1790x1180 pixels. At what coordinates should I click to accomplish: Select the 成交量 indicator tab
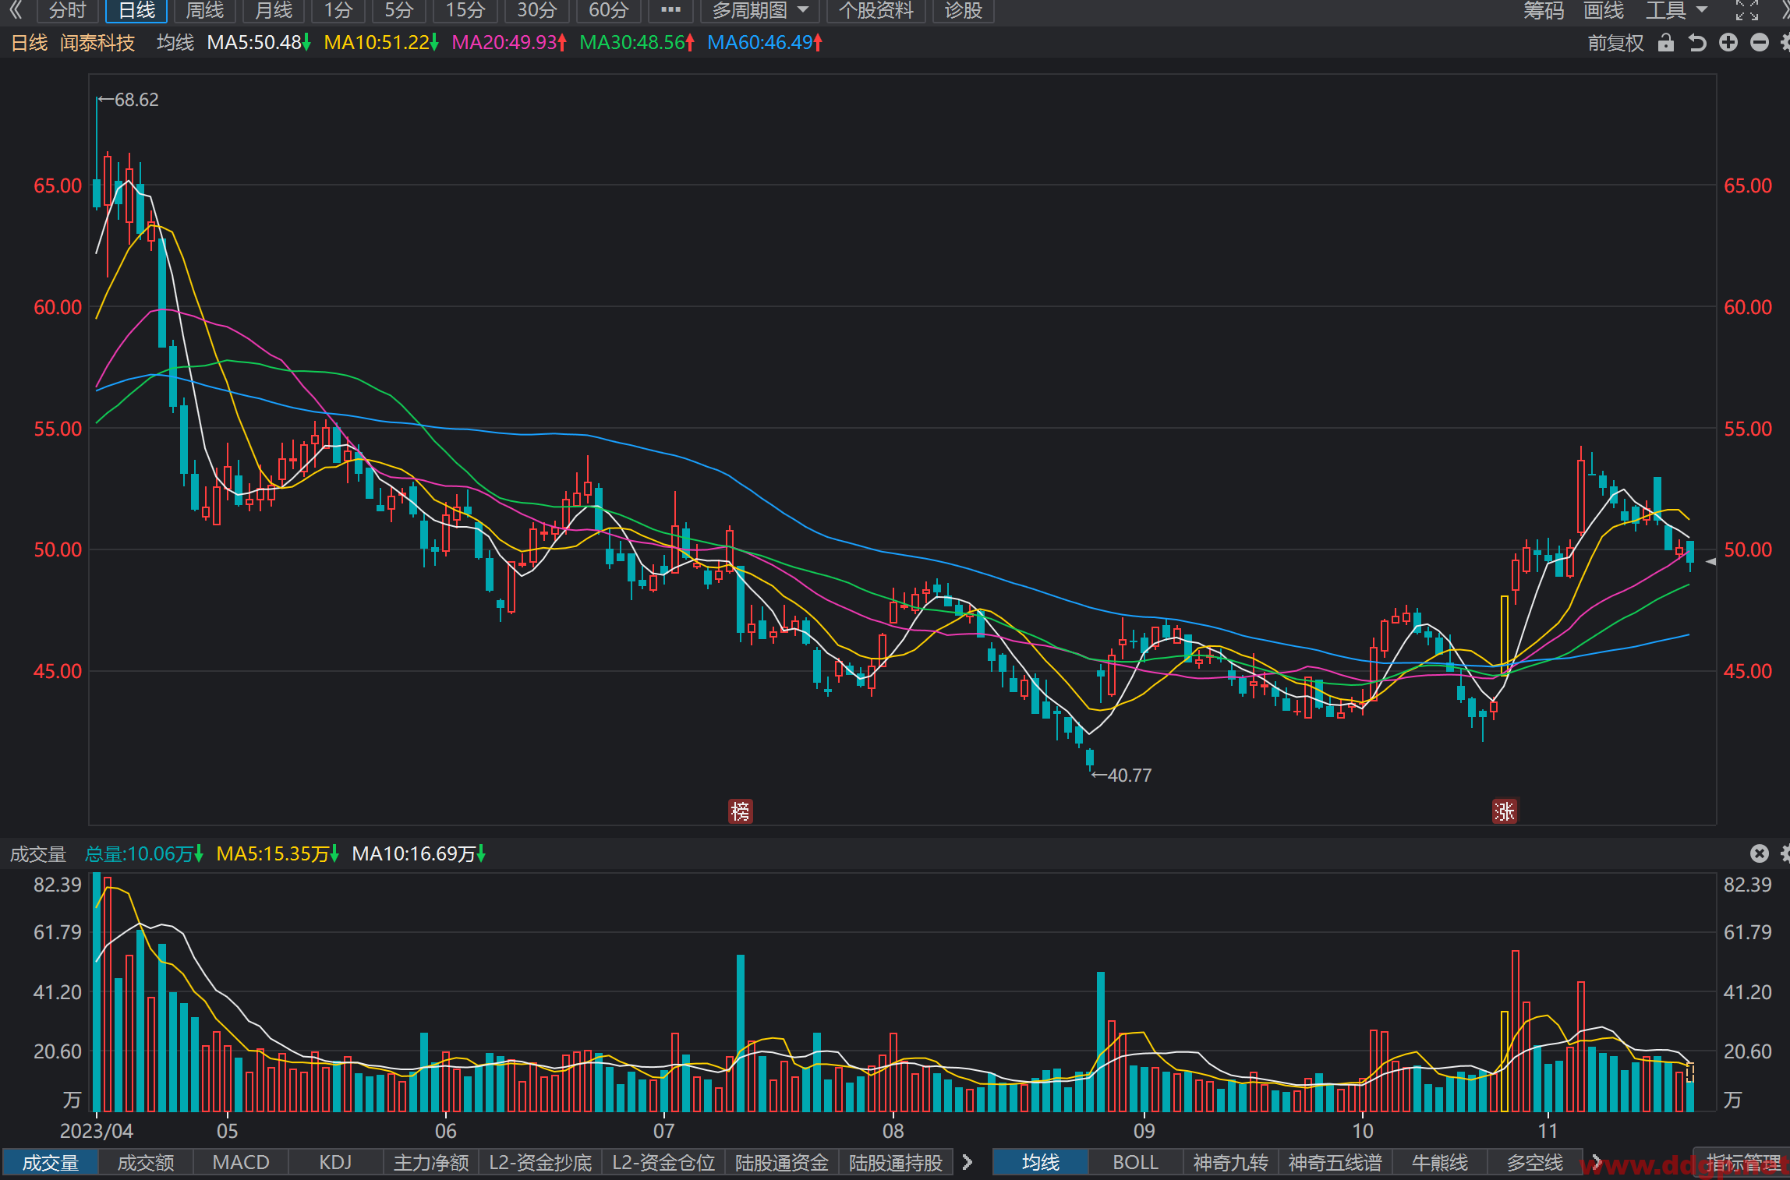pyautogui.click(x=51, y=1162)
